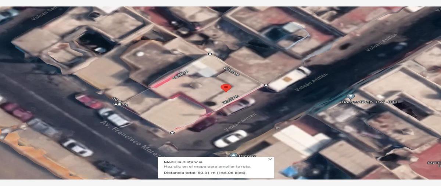Select the measurement node nearest Volcán Atitlán street
Viewport: 441px width, 186px height.
pos(266,85)
